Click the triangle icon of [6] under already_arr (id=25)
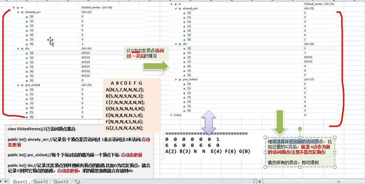 185,39
